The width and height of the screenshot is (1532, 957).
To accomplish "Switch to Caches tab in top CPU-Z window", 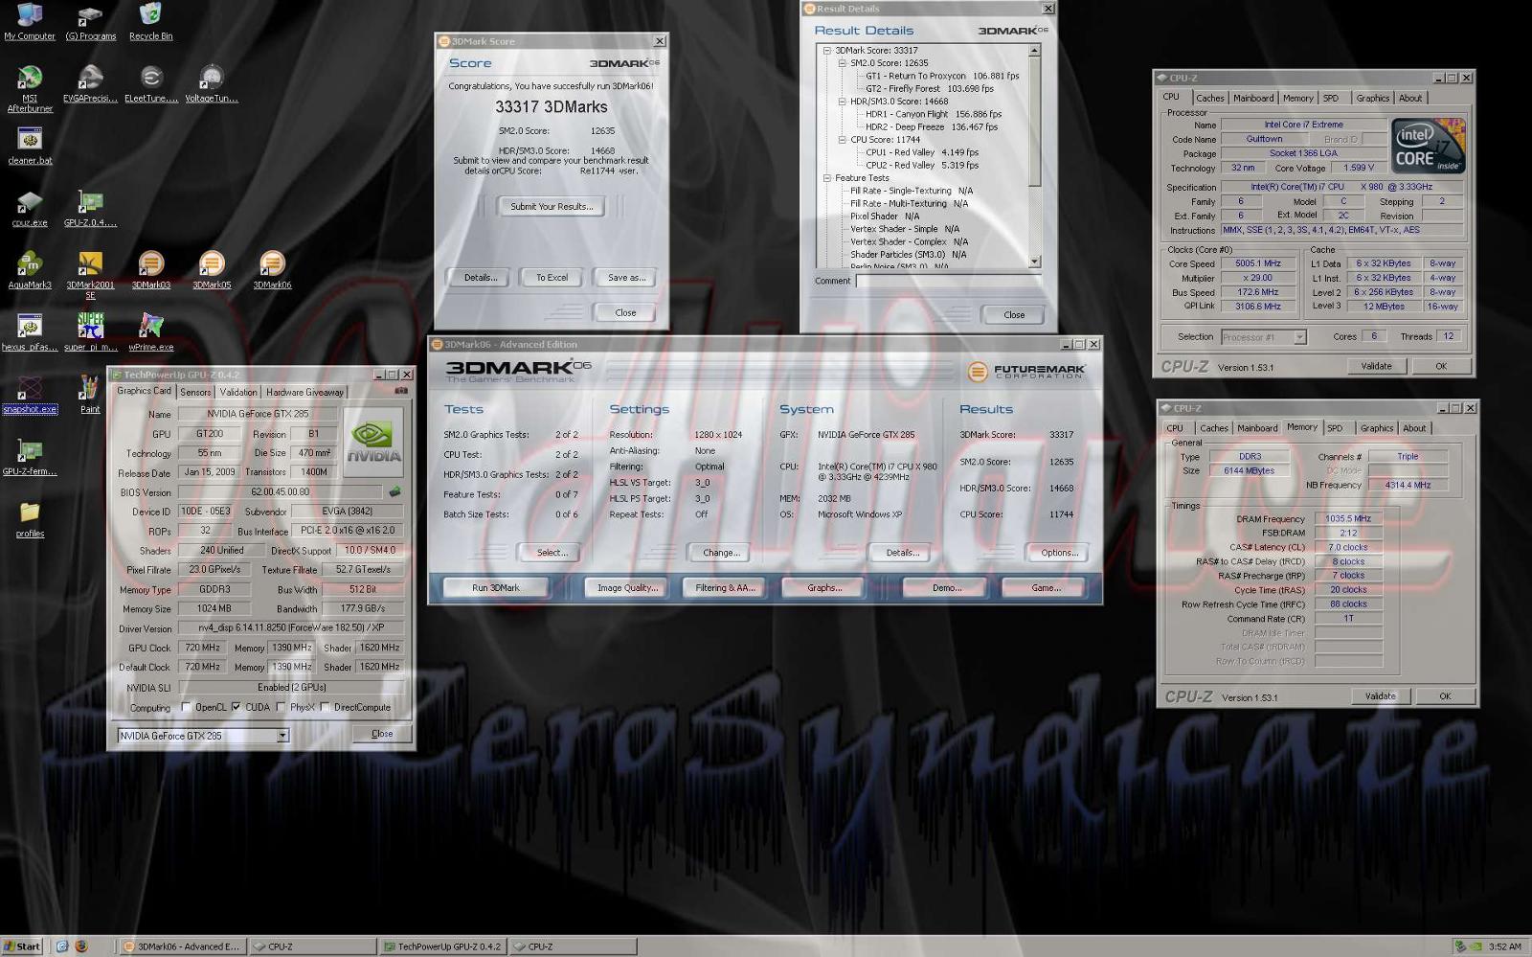I will tap(1210, 98).
